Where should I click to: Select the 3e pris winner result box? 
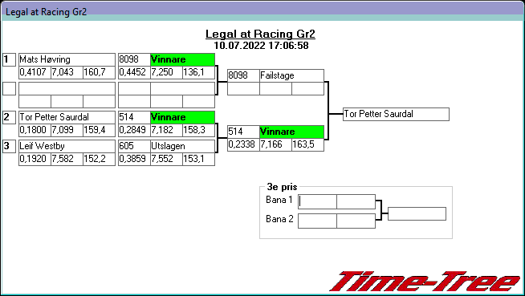pos(417,213)
